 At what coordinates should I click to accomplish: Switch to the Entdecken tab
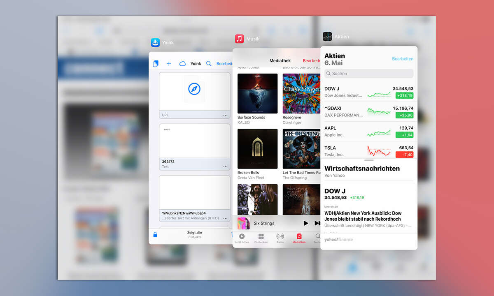pyautogui.click(x=261, y=238)
